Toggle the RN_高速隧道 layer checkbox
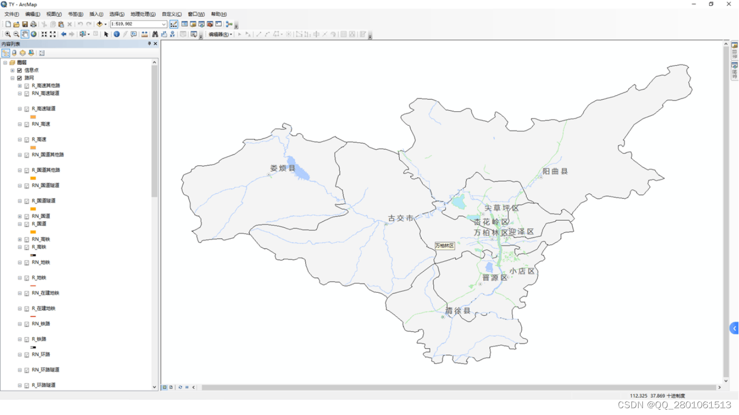The height and width of the screenshot is (415, 739). (27, 93)
